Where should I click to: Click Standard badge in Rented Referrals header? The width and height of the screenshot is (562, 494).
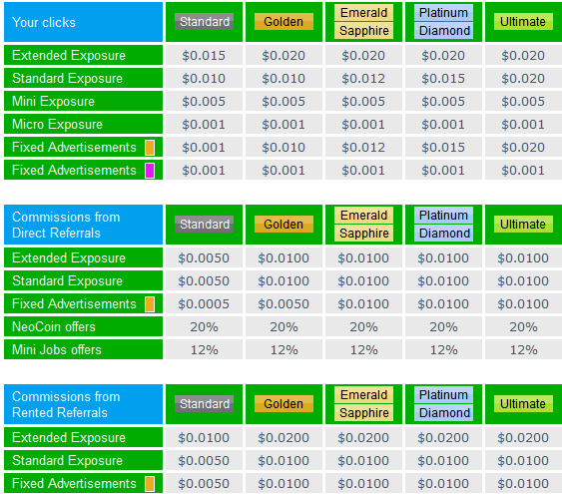205,404
